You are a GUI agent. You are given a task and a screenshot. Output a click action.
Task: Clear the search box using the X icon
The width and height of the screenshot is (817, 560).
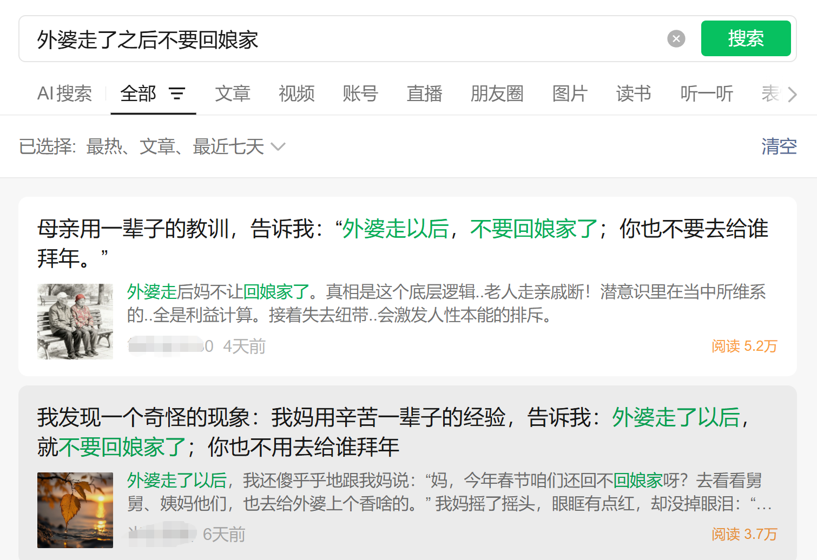coord(675,38)
